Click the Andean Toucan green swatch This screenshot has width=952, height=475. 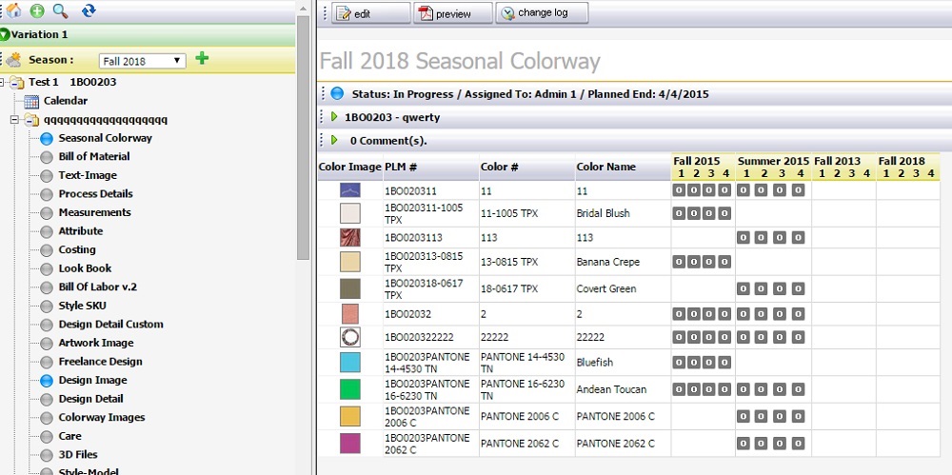350,389
